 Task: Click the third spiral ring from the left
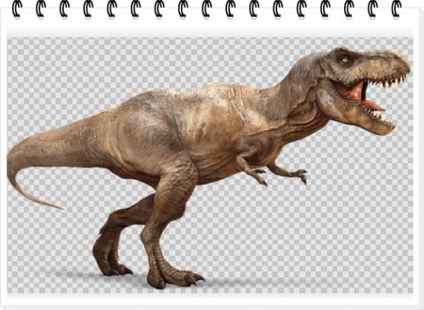pyautogui.click(x=65, y=8)
